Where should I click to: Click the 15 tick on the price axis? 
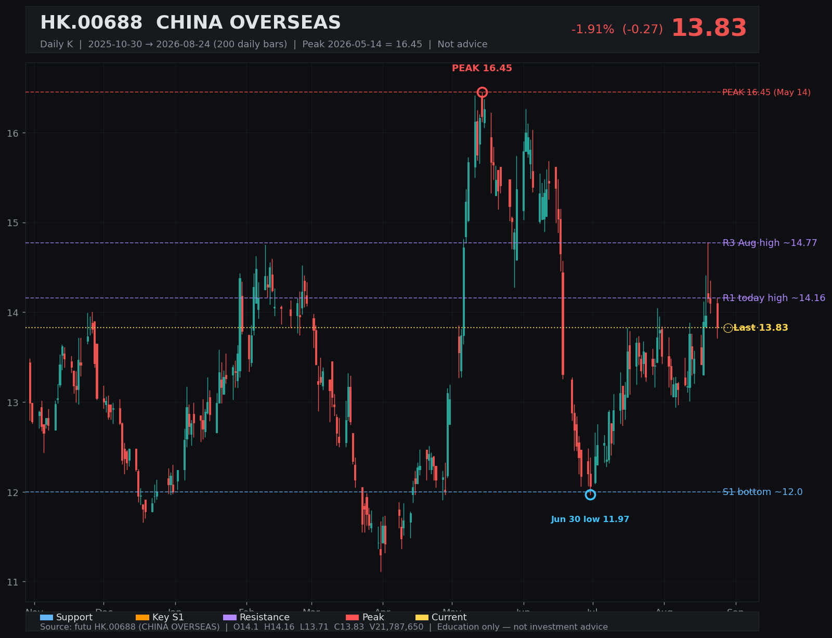[12, 223]
